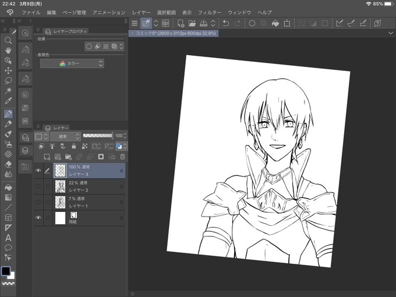
Task: Select the Fill bucket tool
Action: pos(8,188)
